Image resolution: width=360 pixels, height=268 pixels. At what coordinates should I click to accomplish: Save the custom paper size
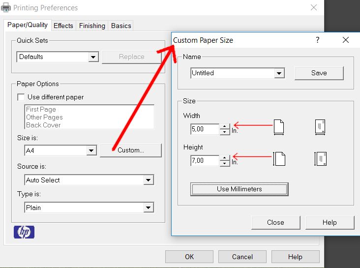[x=319, y=73]
